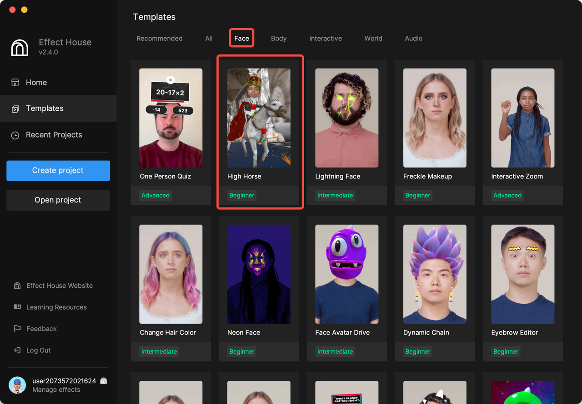Click the Home icon in sidebar

coord(15,83)
